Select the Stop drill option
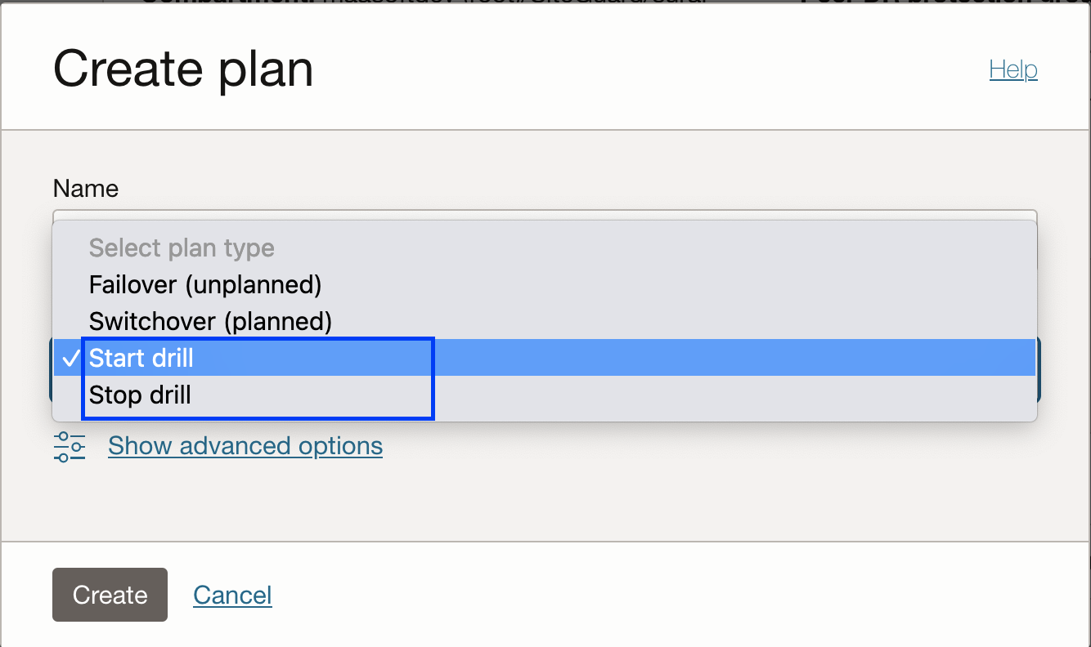Screen dimensions: 1091x647 pyautogui.click(x=140, y=395)
